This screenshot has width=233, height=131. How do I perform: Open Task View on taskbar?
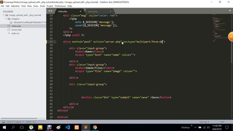[22, 127]
